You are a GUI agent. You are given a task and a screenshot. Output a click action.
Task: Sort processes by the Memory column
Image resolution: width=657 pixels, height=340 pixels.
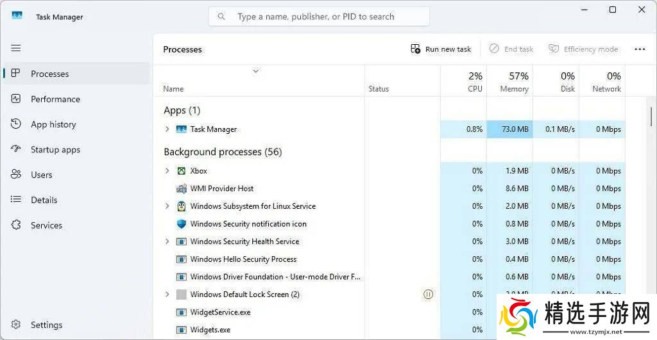(x=514, y=81)
